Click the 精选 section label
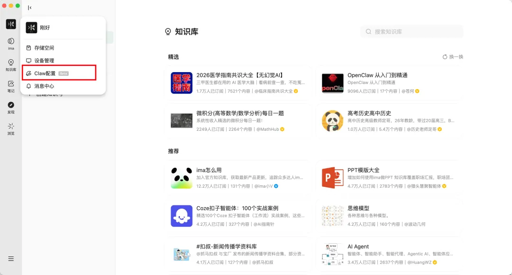This screenshot has width=512, height=275. pos(174,57)
